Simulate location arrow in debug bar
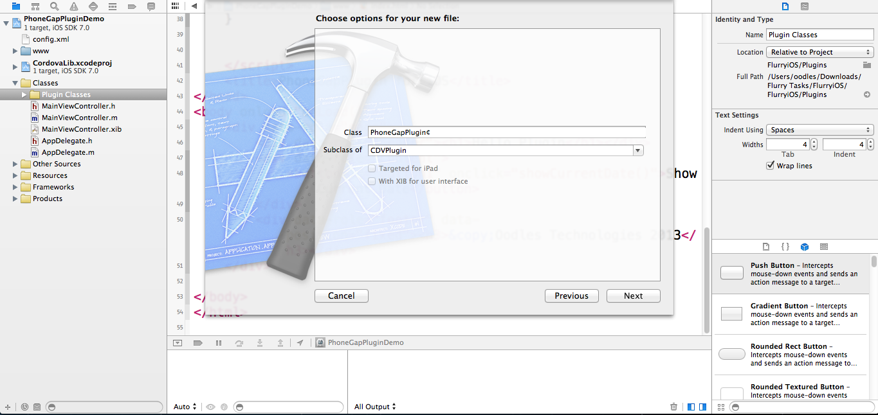878x415 pixels. (x=300, y=343)
